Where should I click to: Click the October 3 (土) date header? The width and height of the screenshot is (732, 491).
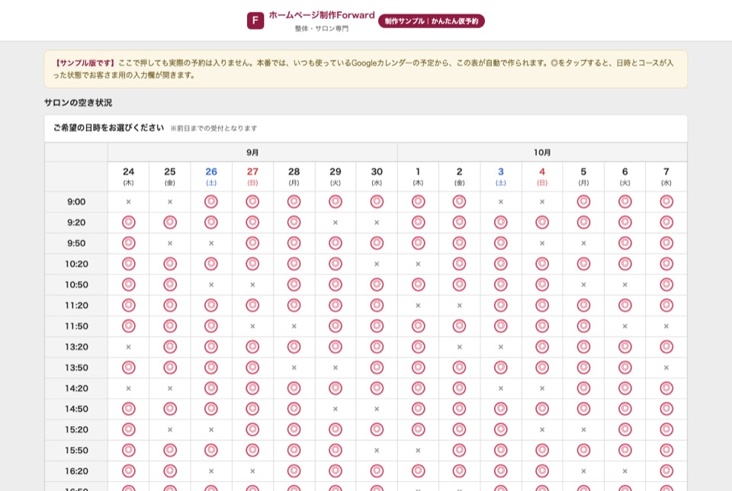tap(501, 176)
